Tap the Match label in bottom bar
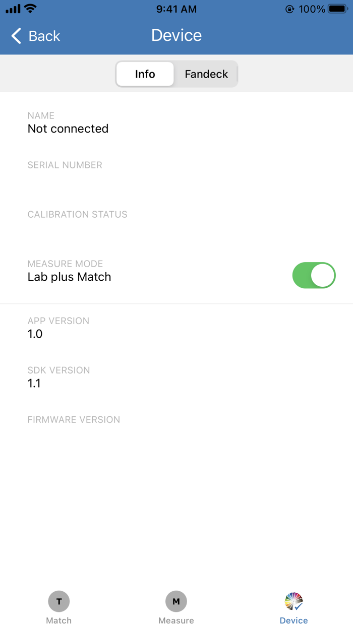Image resolution: width=353 pixels, height=627 pixels. [x=58, y=620]
